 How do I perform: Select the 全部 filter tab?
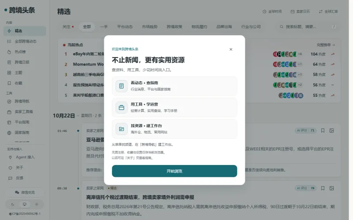[87, 27]
